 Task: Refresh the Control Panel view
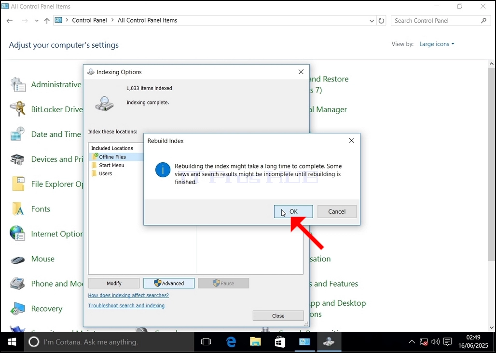tap(382, 21)
